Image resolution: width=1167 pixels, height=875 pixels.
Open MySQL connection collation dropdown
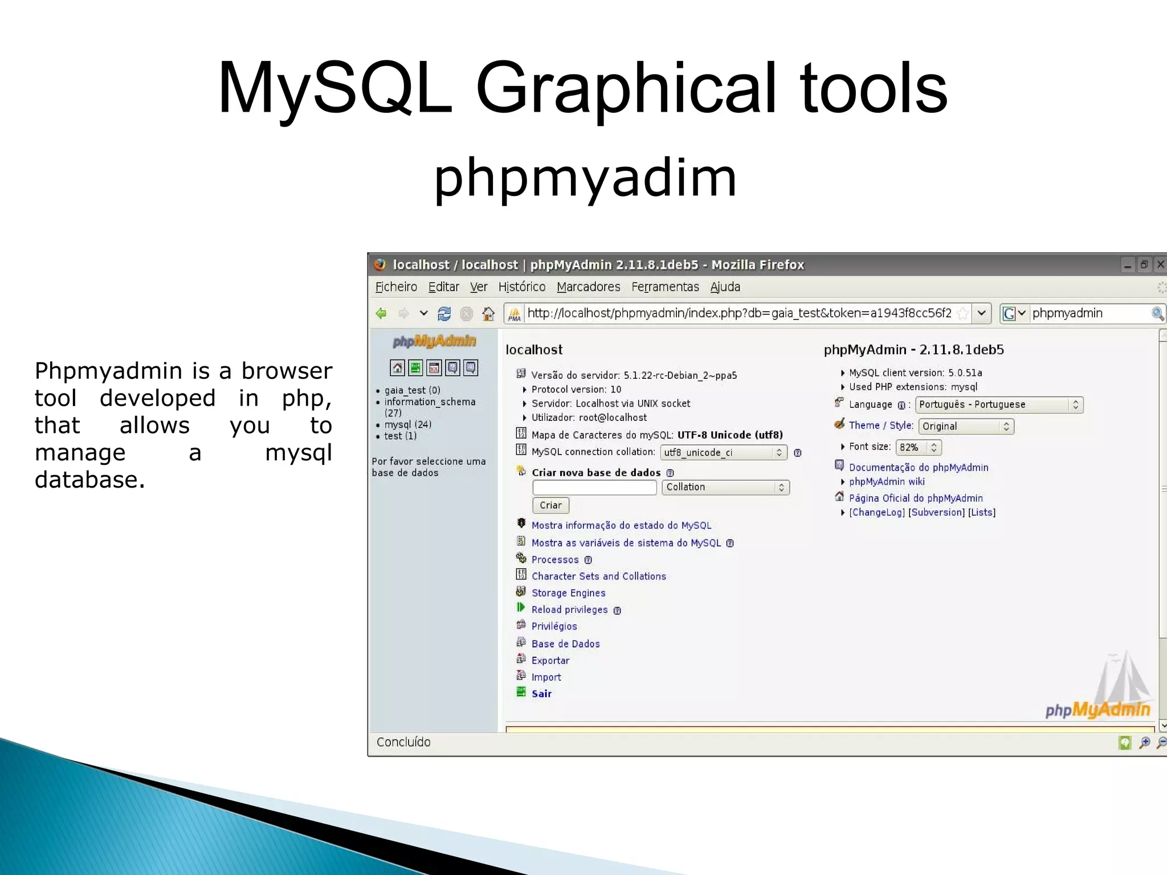pos(724,452)
